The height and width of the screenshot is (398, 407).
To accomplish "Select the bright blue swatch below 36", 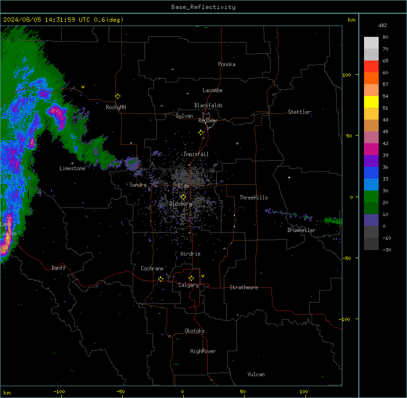I will 371,173.
